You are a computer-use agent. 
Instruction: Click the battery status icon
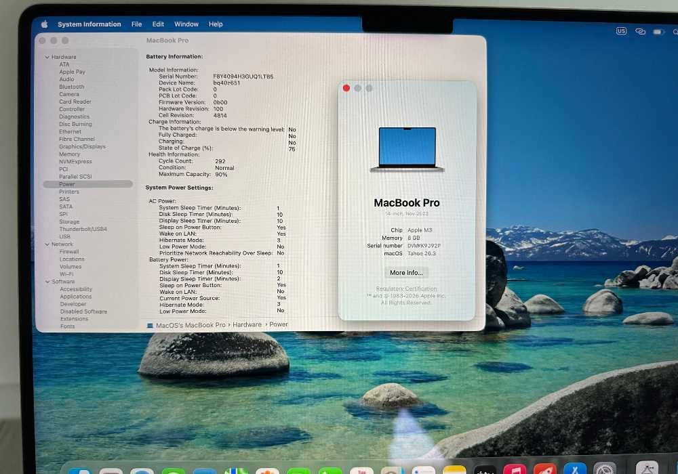tap(658, 32)
